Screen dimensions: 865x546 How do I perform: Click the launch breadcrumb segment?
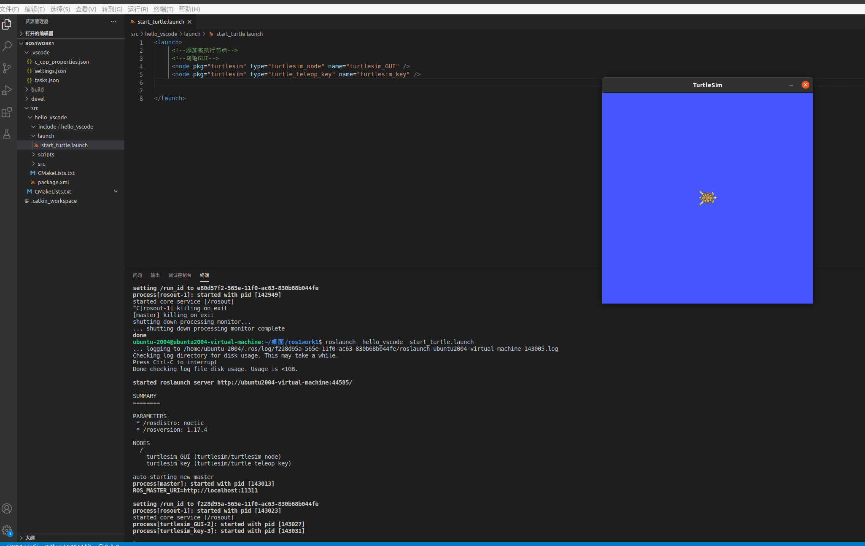click(x=192, y=34)
